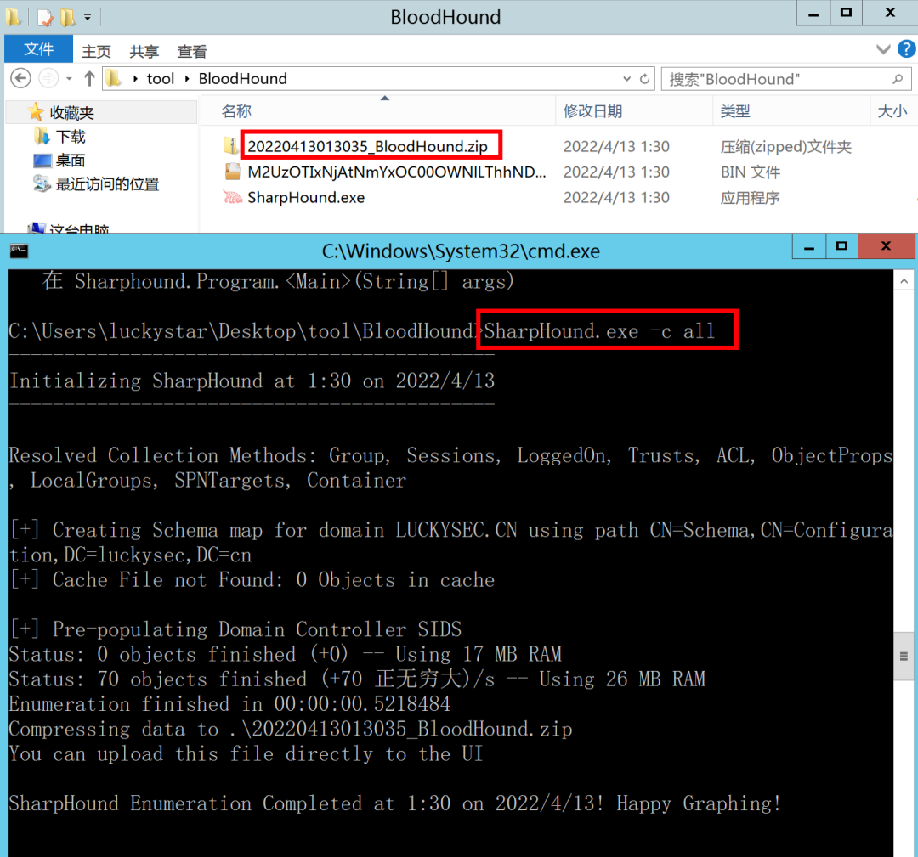Click the 压缩(zipped)文件夹 type cell

785,147
